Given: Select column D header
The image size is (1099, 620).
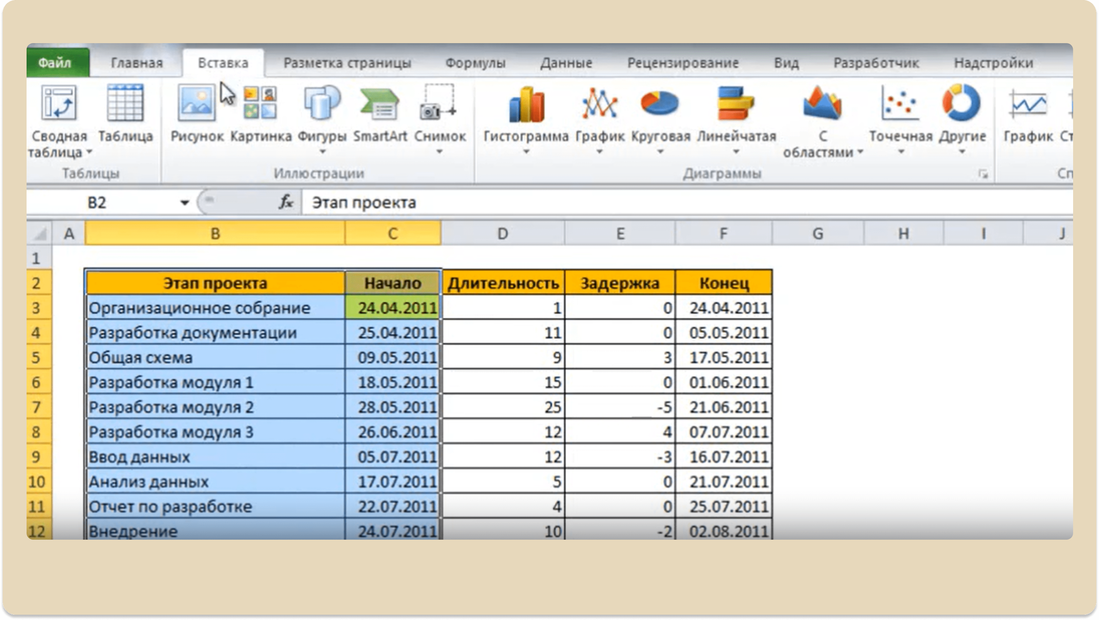Looking at the screenshot, I should pos(503,234).
